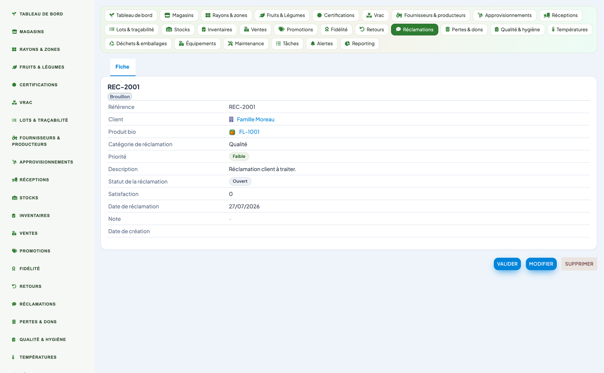Select Stocks in top navigation
The height and width of the screenshot is (373, 604).
click(x=178, y=30)
